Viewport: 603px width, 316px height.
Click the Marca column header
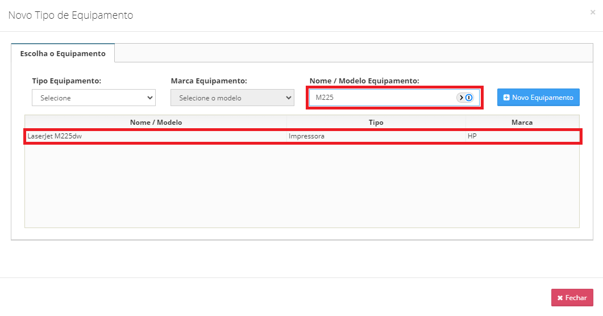coord(522,123)
